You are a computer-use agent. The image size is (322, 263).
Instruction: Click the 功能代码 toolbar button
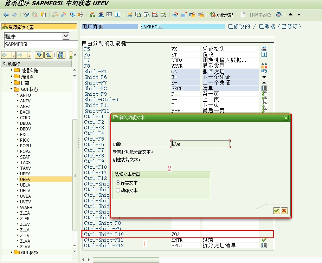221,15
